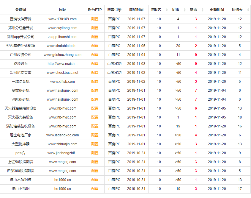Image resolution: width=251 pixels, height=198 pixels.
Task: Select keyword 三维混合机
Action: click(x=20, y=82)
